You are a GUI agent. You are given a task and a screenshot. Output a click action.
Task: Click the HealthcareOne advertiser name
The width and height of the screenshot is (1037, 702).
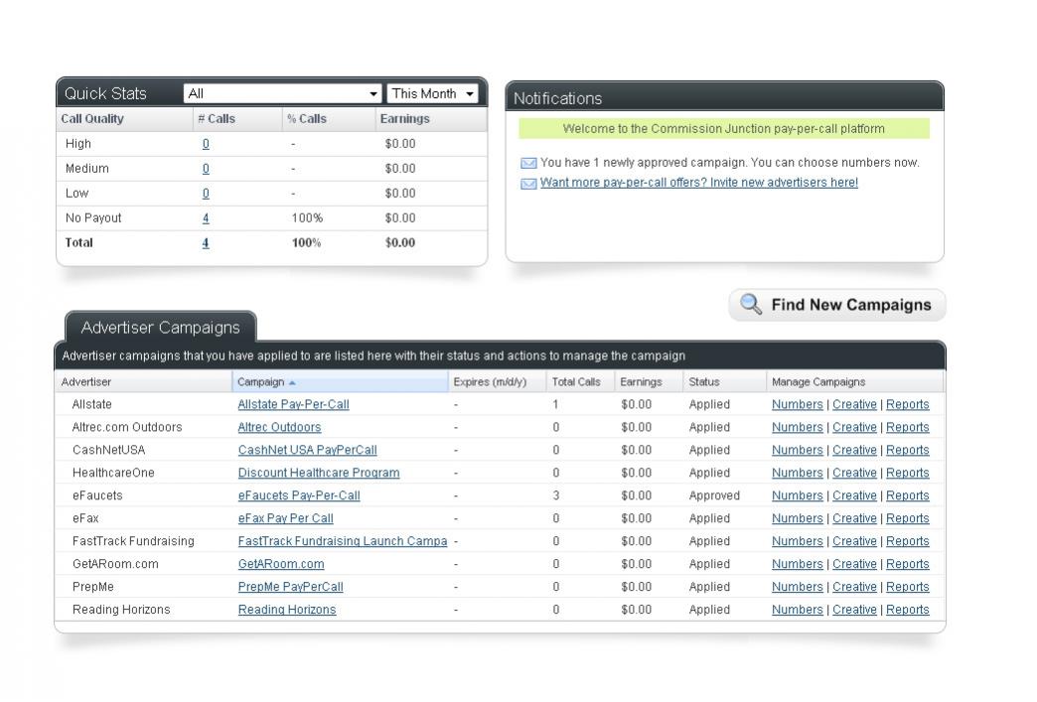113,473
